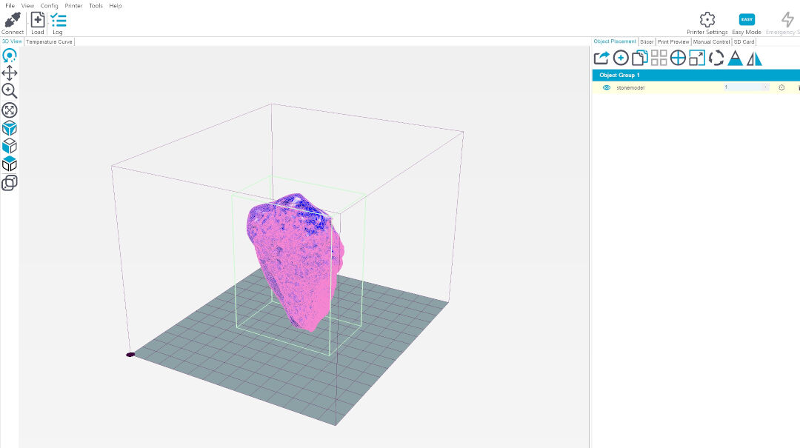
Task: Select the Move viewpoint arrows tool
Action: (10, 73)
